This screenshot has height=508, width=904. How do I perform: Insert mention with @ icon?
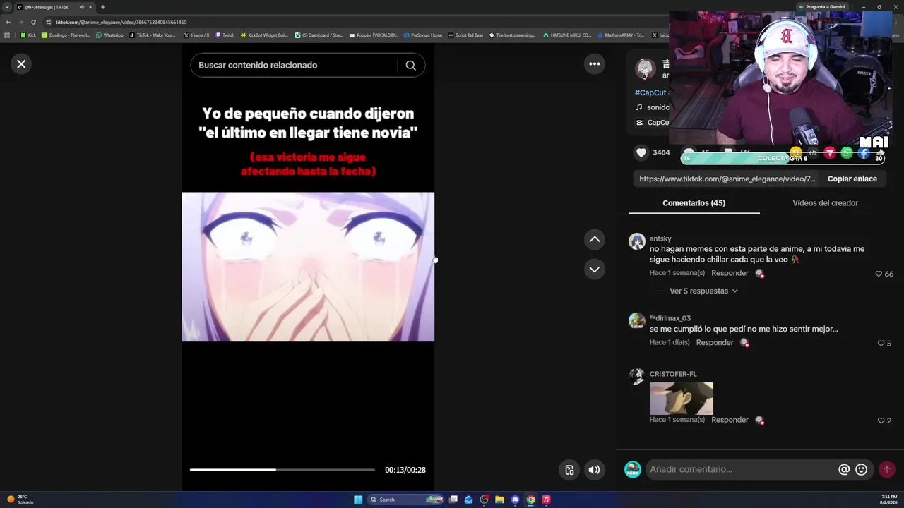[x=844, y=469]
